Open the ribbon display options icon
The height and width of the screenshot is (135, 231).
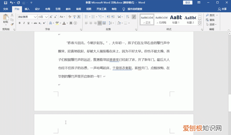click(x=199, y=3)
